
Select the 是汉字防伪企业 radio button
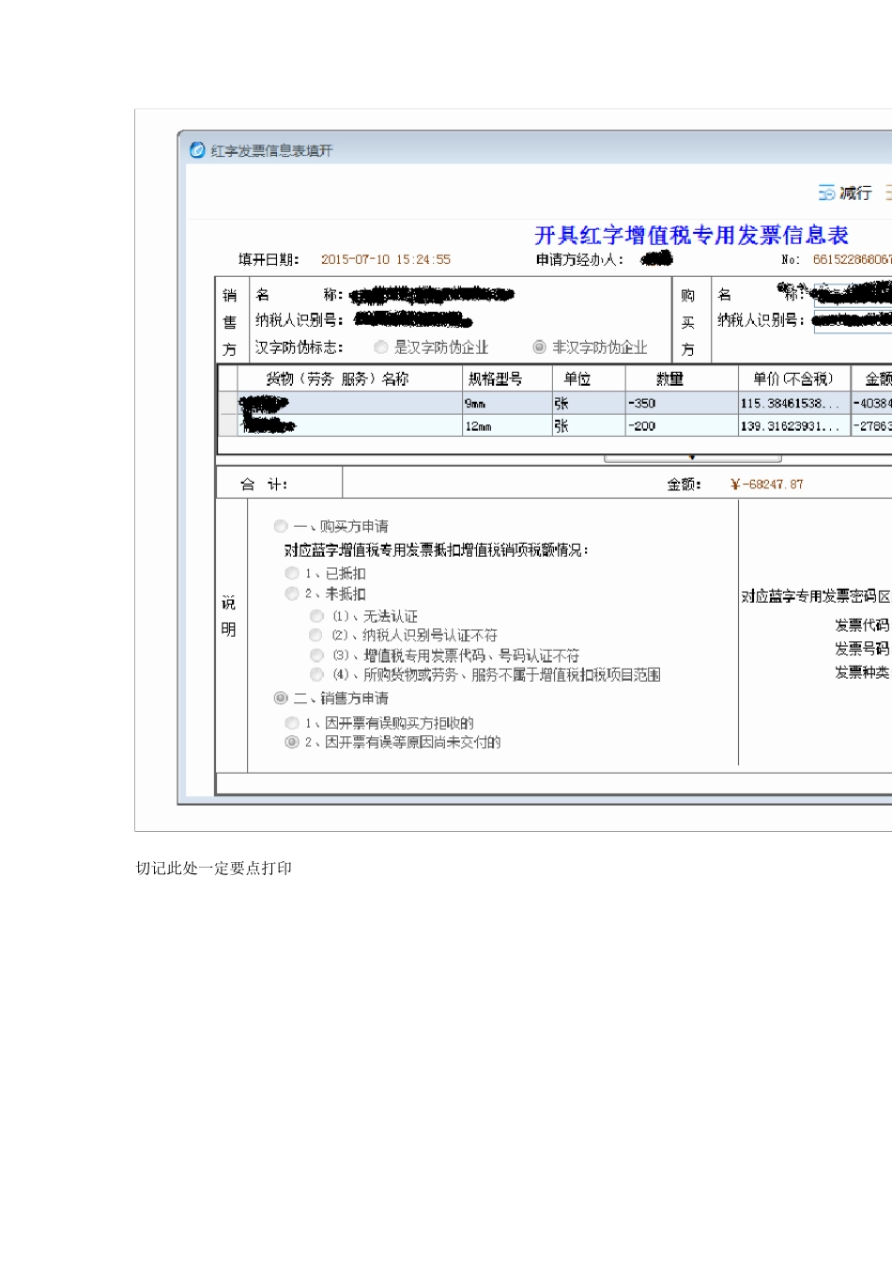point(381,347)
